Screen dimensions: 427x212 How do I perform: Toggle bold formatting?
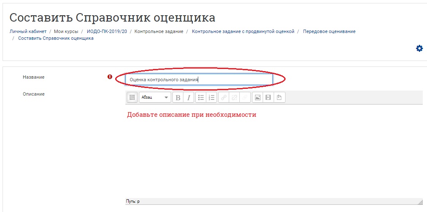point(178,97)
